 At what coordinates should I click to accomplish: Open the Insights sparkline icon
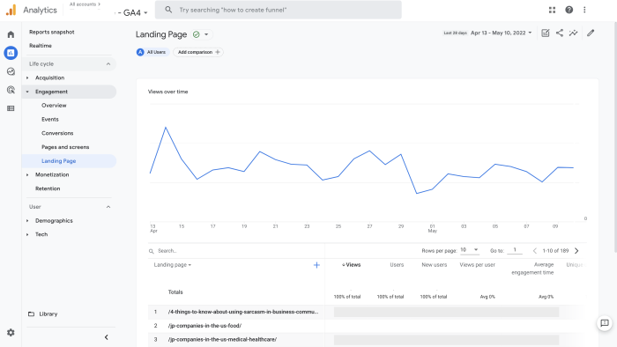pyautogui.click(x=573, y=33)
